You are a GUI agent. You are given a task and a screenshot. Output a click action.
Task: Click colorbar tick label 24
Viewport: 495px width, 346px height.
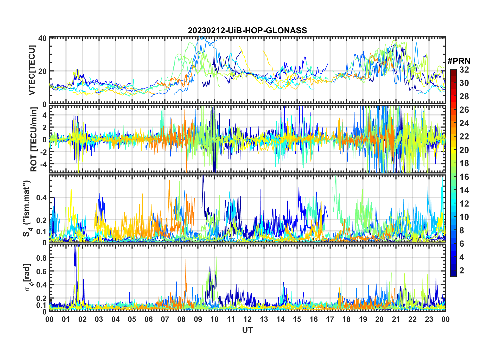[464, 123]
